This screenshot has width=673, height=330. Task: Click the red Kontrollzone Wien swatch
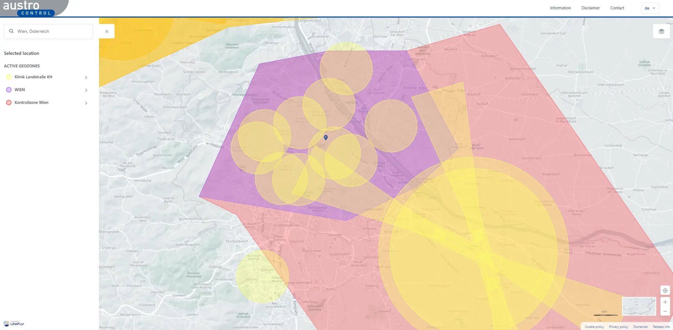pyautogui.click(x=9, y=103)
